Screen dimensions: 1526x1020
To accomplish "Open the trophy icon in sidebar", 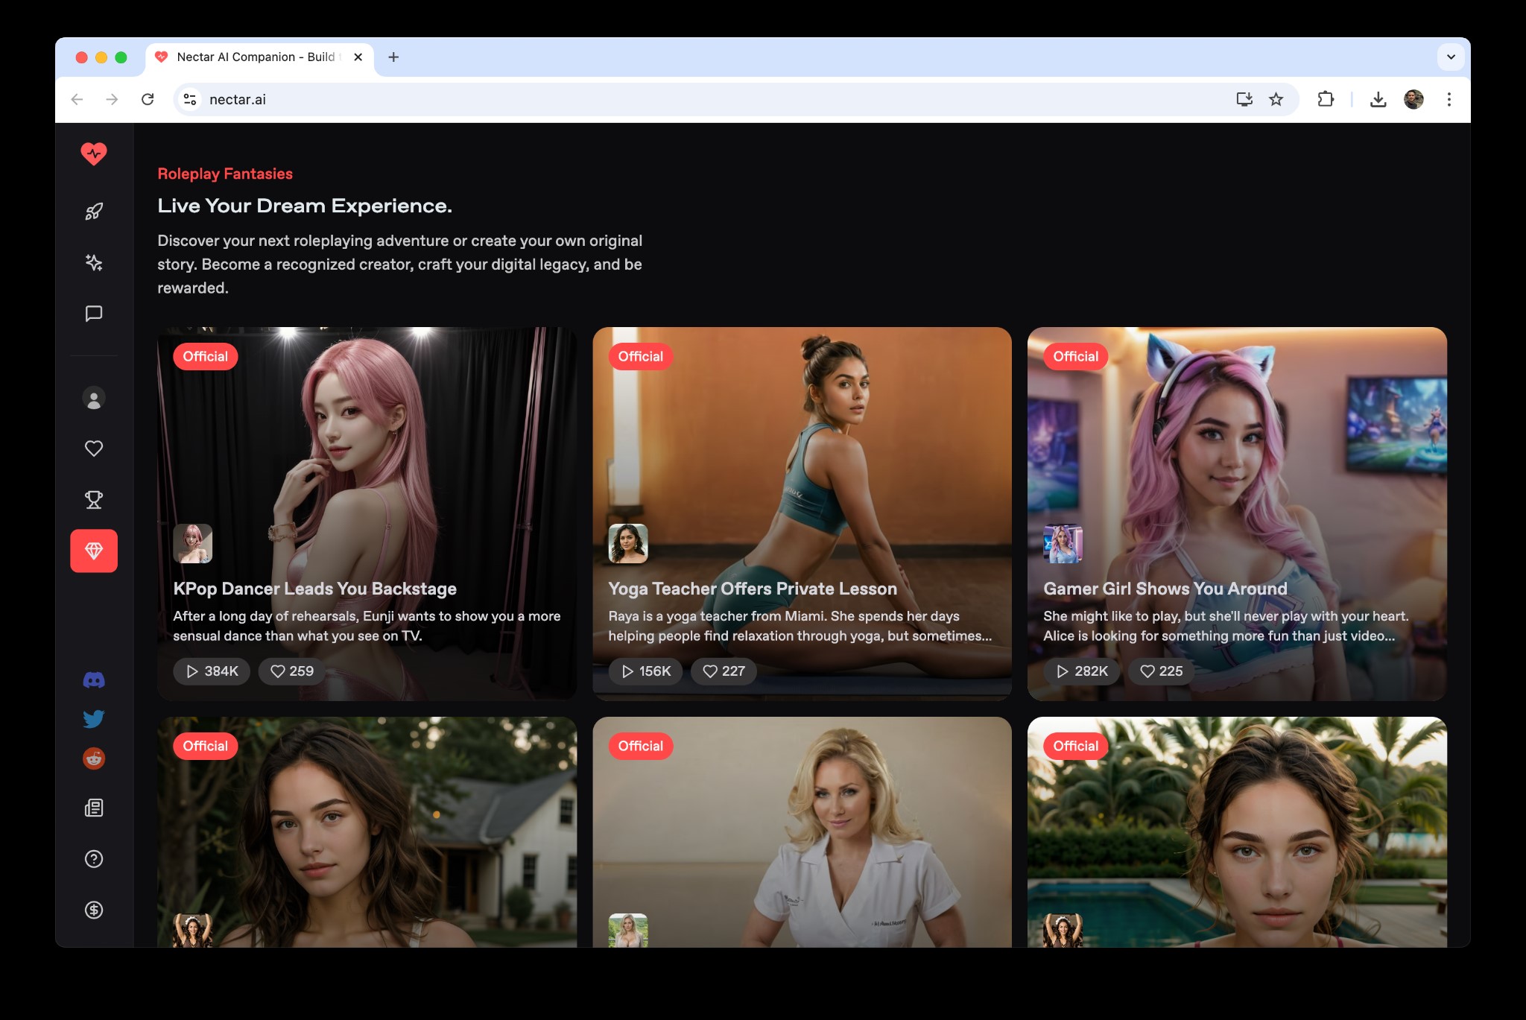I will tap(94, 500).
